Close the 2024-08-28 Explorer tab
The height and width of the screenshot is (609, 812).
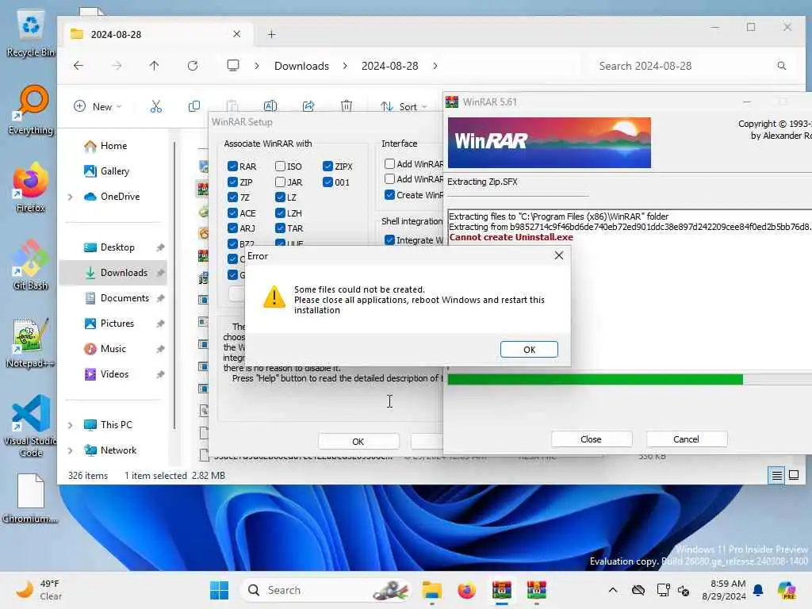(x=236, y=34)
